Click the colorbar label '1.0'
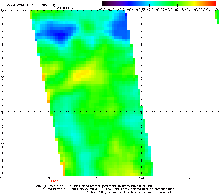Viewport: 221px width, 194px height. pos(216,10)
